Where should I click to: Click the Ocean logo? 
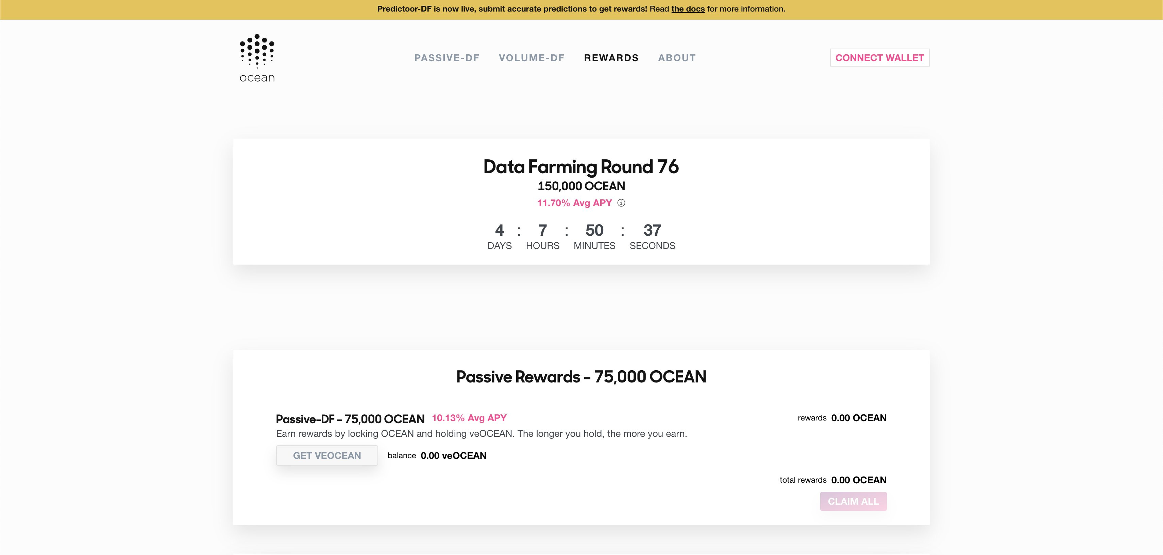point(257,58)
